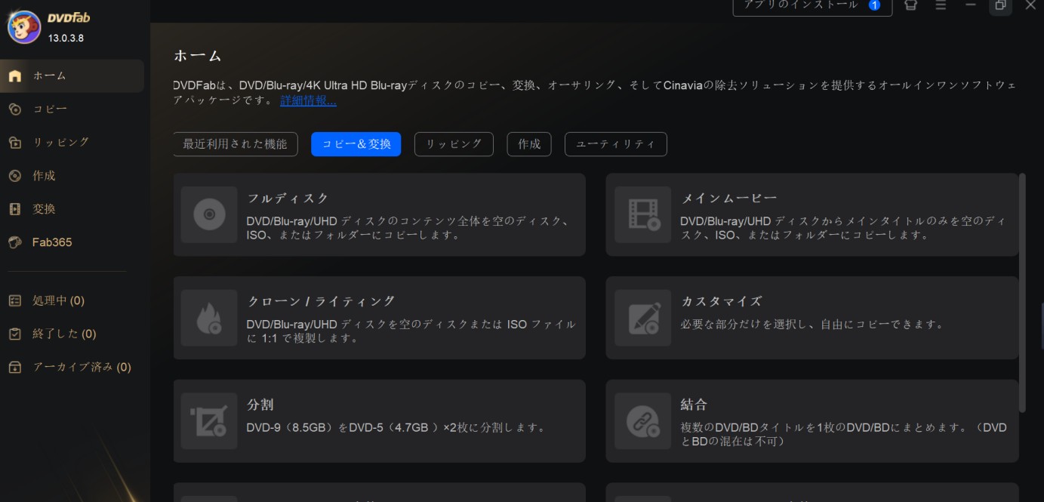The image size is (1044, 502).
Task: Click the 終了した clipboard icon
Action: click(x=15, y=334)
